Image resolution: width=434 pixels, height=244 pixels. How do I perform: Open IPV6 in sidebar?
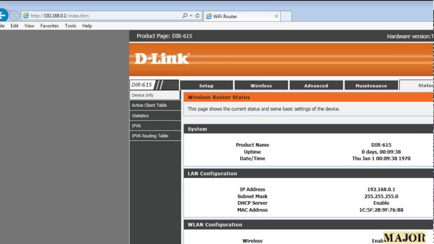point(155,126)
